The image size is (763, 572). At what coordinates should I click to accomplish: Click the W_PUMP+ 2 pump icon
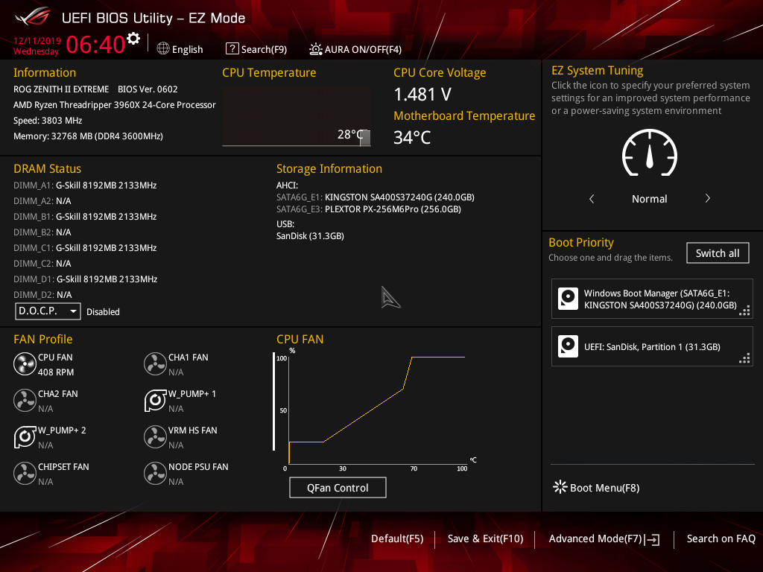click(24, 436)
